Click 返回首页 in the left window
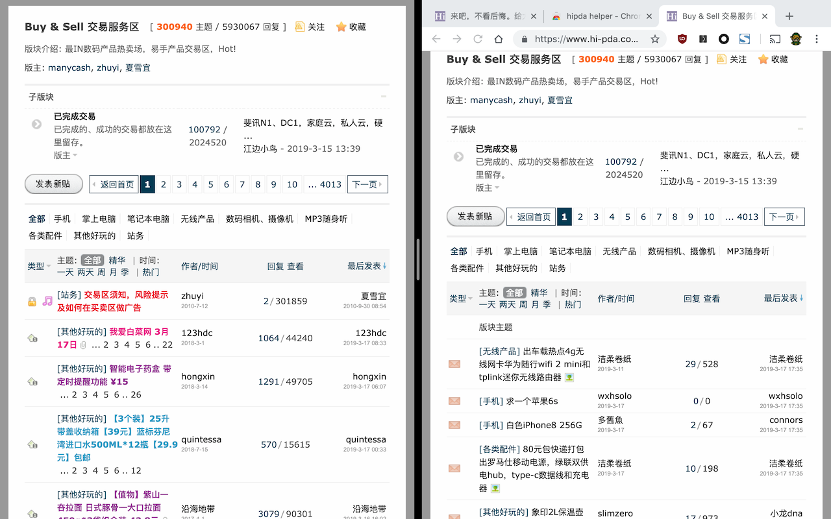This screenshot has height=519, width=831. click(x=114, y=184)
